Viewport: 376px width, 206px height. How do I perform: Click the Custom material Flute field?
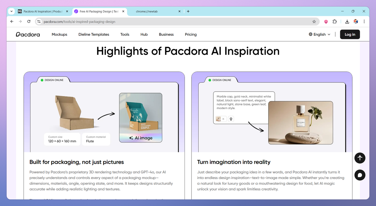96,139
